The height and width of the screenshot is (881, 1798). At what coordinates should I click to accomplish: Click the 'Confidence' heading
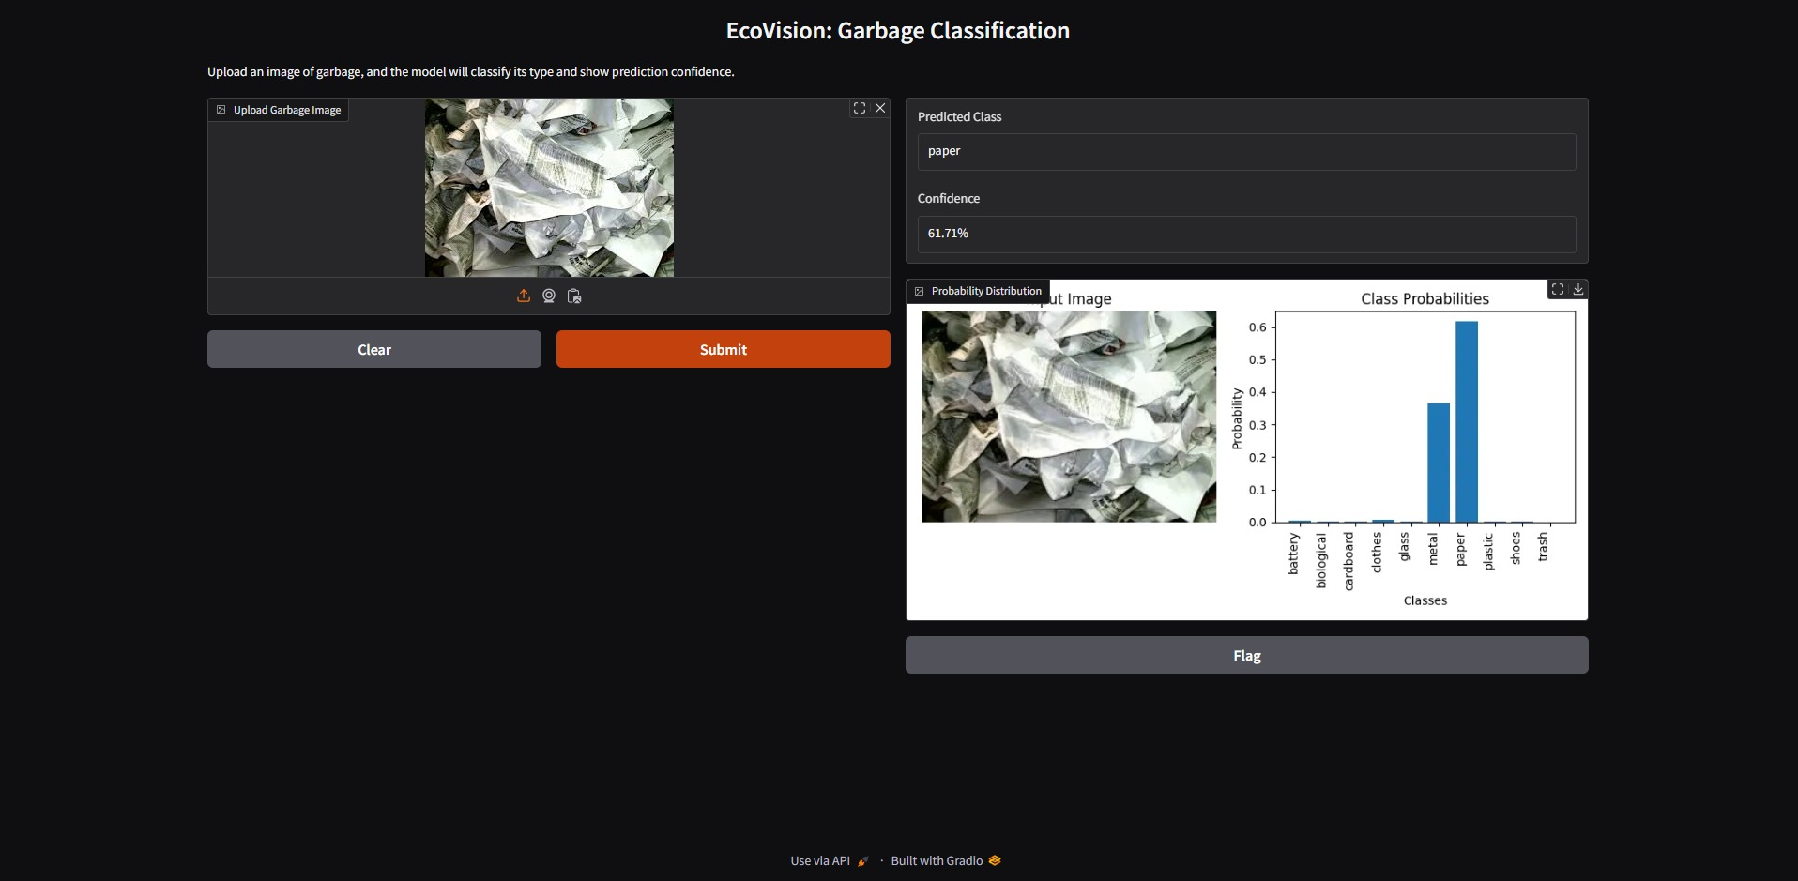coord(949,198)
